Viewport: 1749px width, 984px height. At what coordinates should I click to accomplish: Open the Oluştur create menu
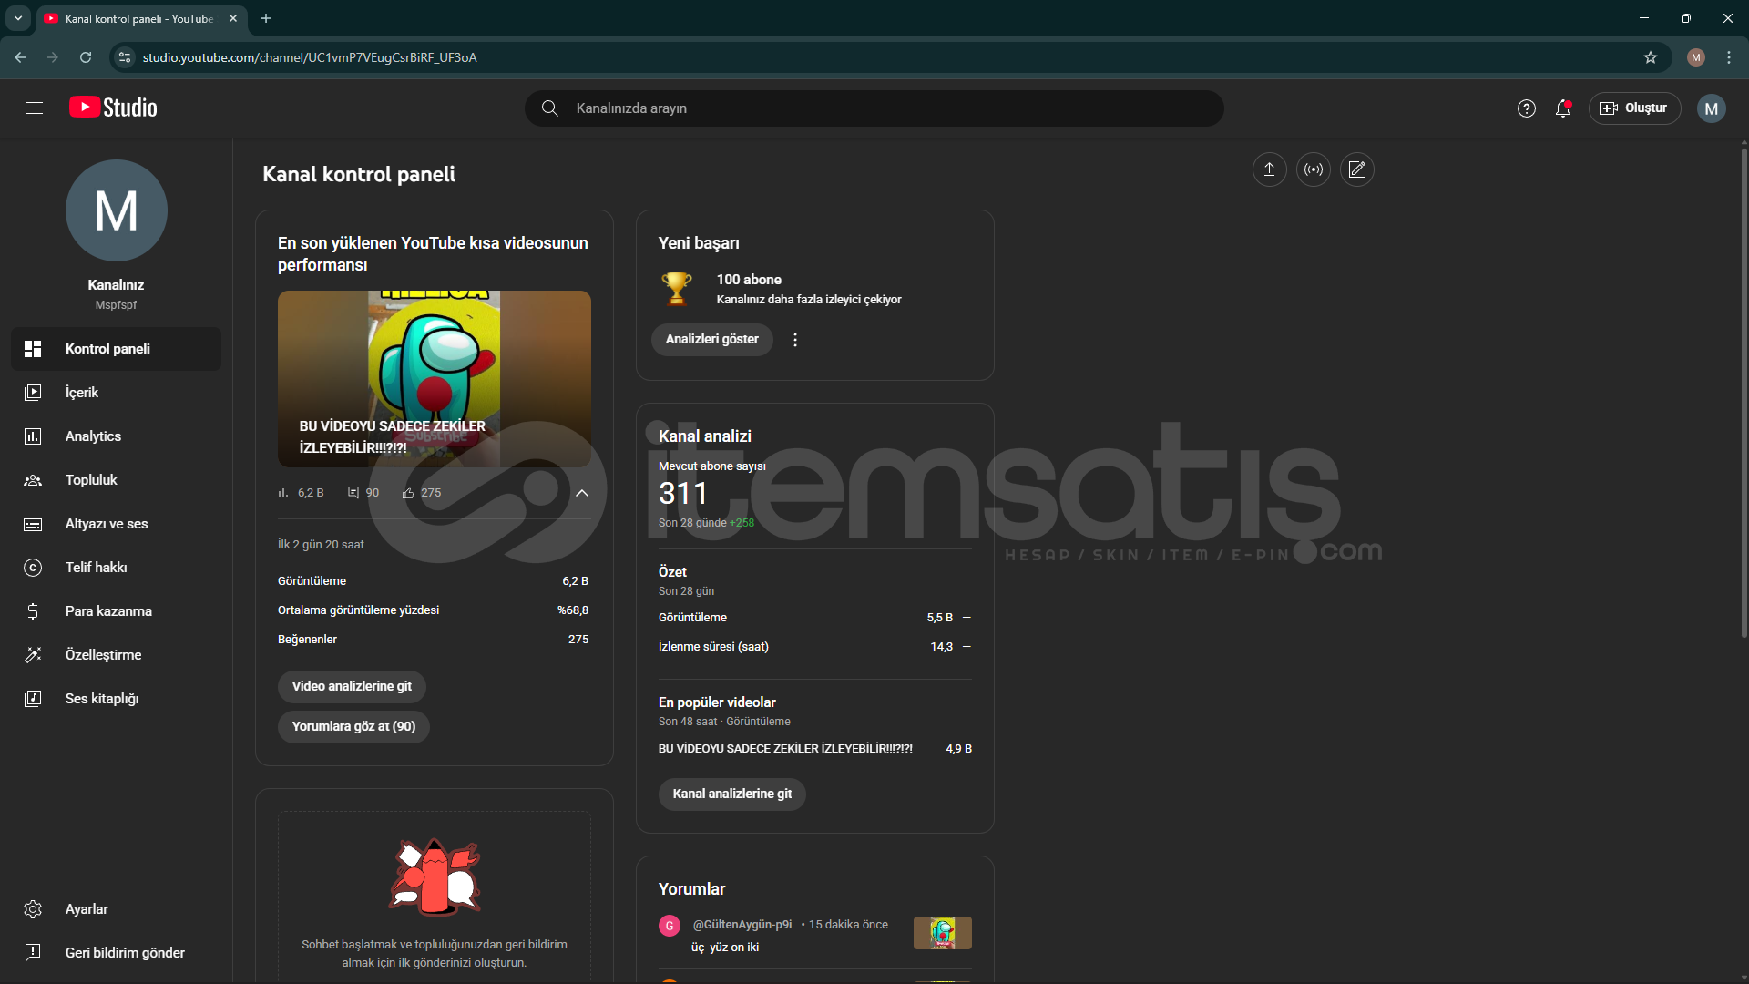coord(1634,108)
